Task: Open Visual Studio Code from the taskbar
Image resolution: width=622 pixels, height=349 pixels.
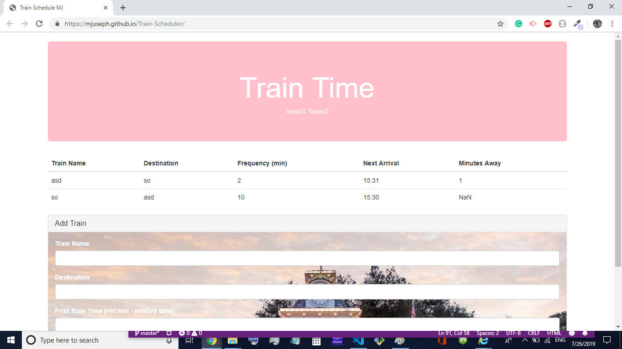Action: pyautogui.click(x=358, y=340)
